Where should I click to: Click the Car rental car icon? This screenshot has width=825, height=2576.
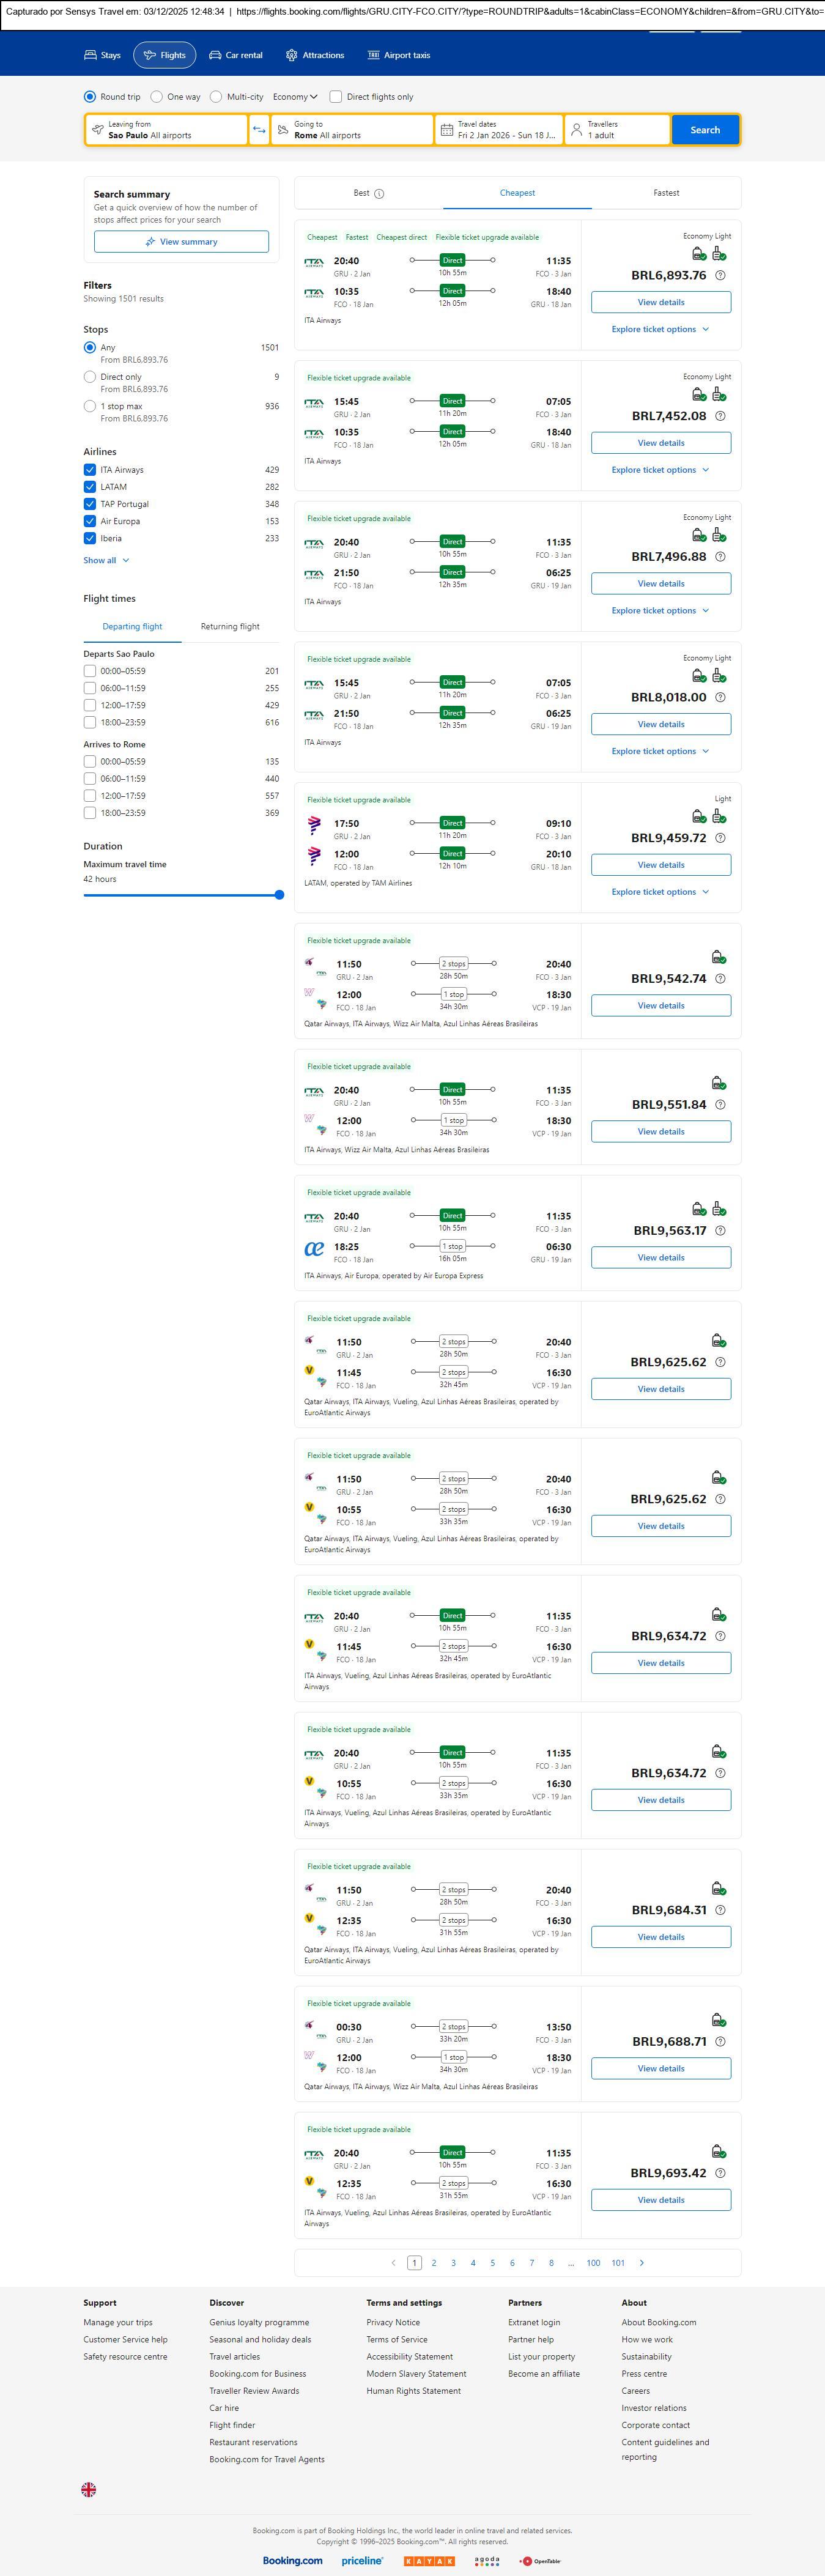pos(215,55)
